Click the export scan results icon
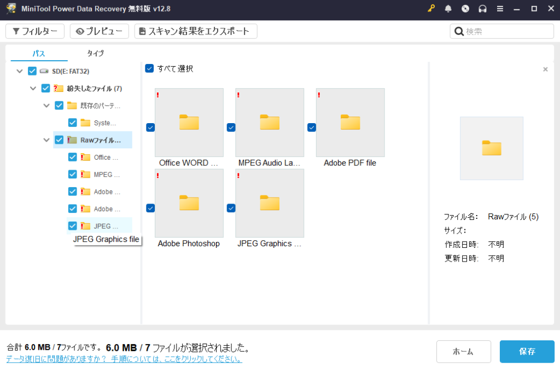Image resolution: width=560 pixels, height=371 pixels. [x=144, y=31]
